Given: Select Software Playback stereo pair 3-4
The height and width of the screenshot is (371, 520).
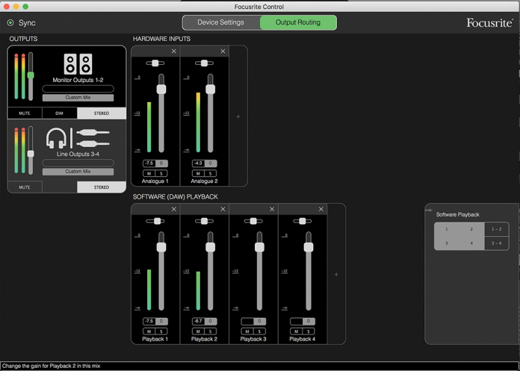Looking at the screenshot, I should [496, 243].
